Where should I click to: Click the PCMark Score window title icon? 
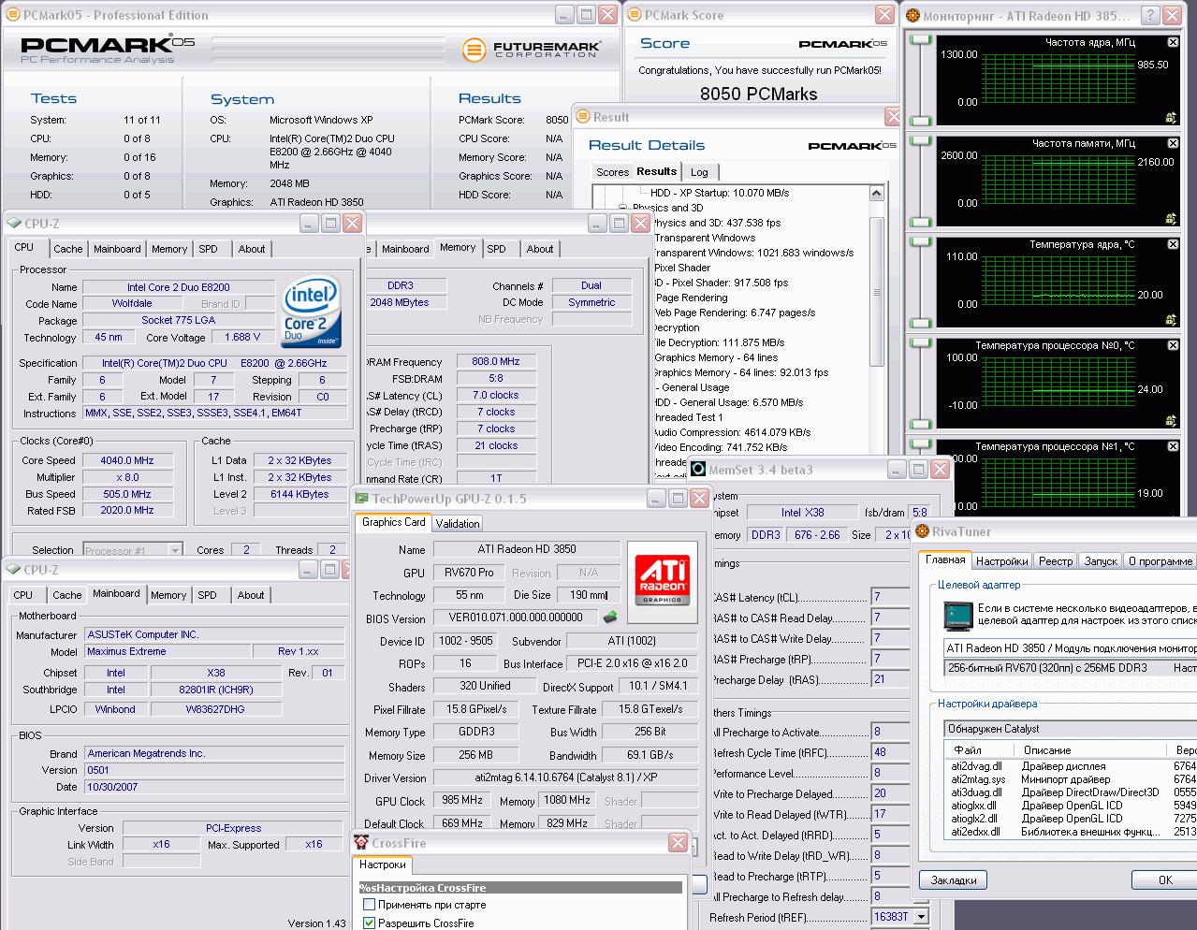(634, 15)
